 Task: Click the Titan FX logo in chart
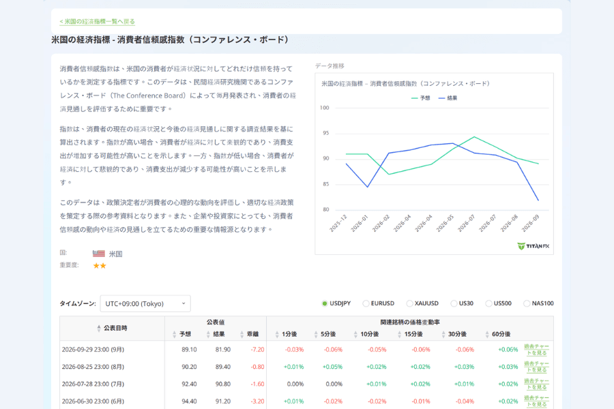coord(533,246)
